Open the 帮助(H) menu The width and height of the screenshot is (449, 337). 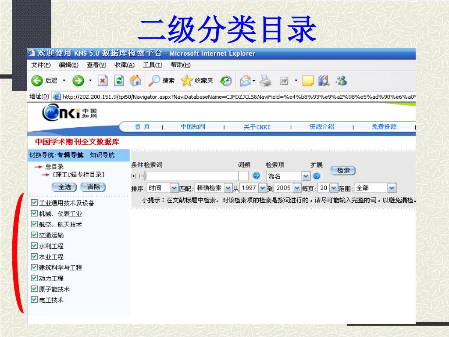pos(181,65)
